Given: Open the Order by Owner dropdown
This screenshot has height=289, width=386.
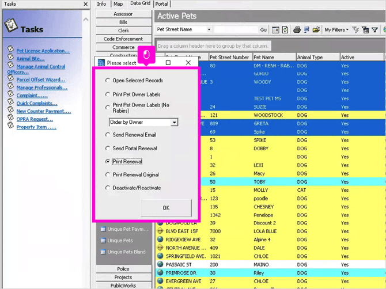Looking at the screenshot, I should (175, 122).
